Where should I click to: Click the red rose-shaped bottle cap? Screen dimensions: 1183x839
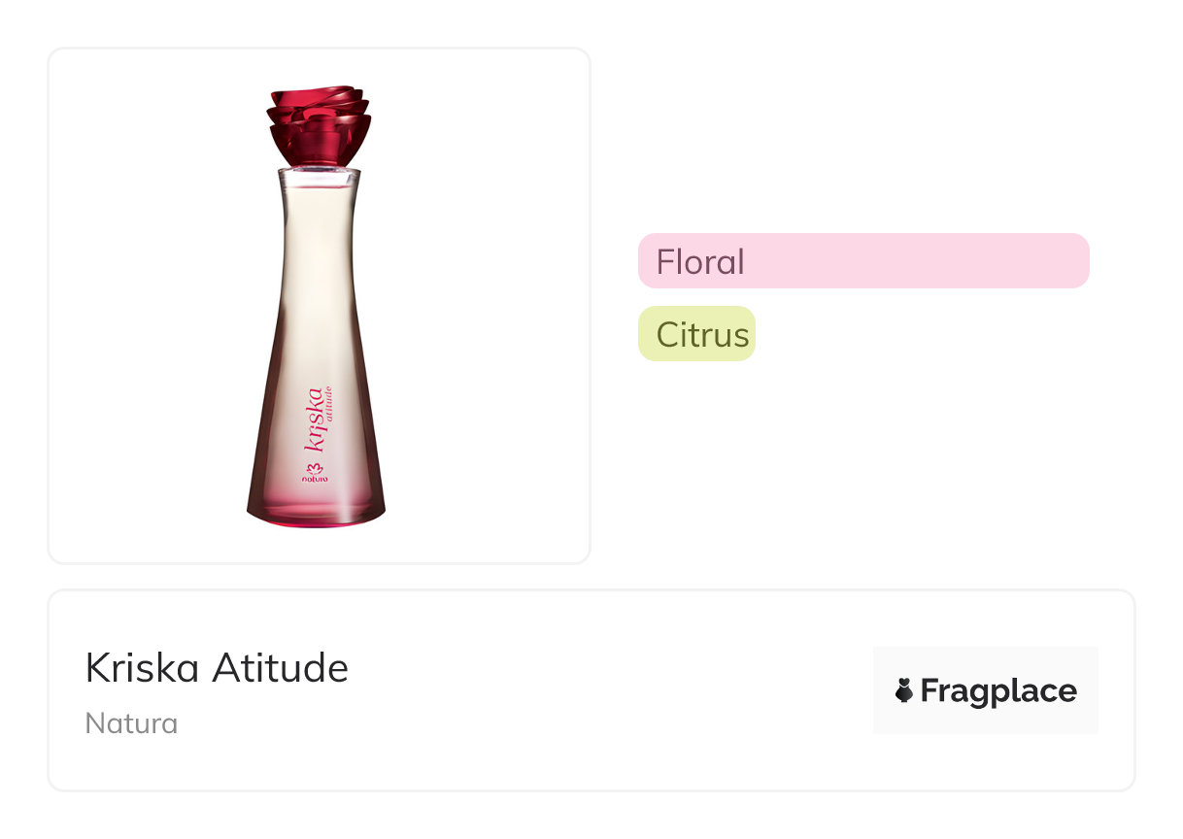[x=320, y=126]
